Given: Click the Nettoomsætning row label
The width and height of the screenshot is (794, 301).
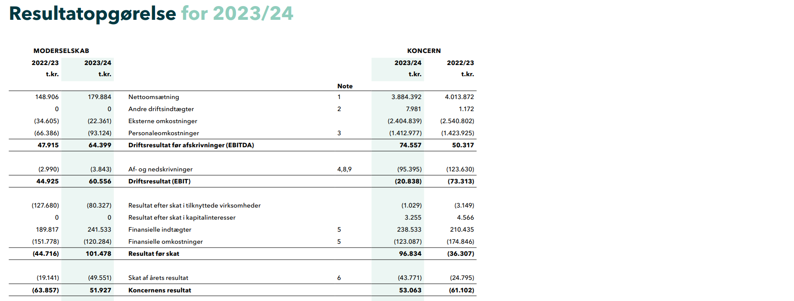Looking at the screenshot, I should tap(154, 97).
